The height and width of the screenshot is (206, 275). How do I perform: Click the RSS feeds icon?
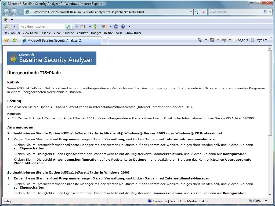click(212, 40)
